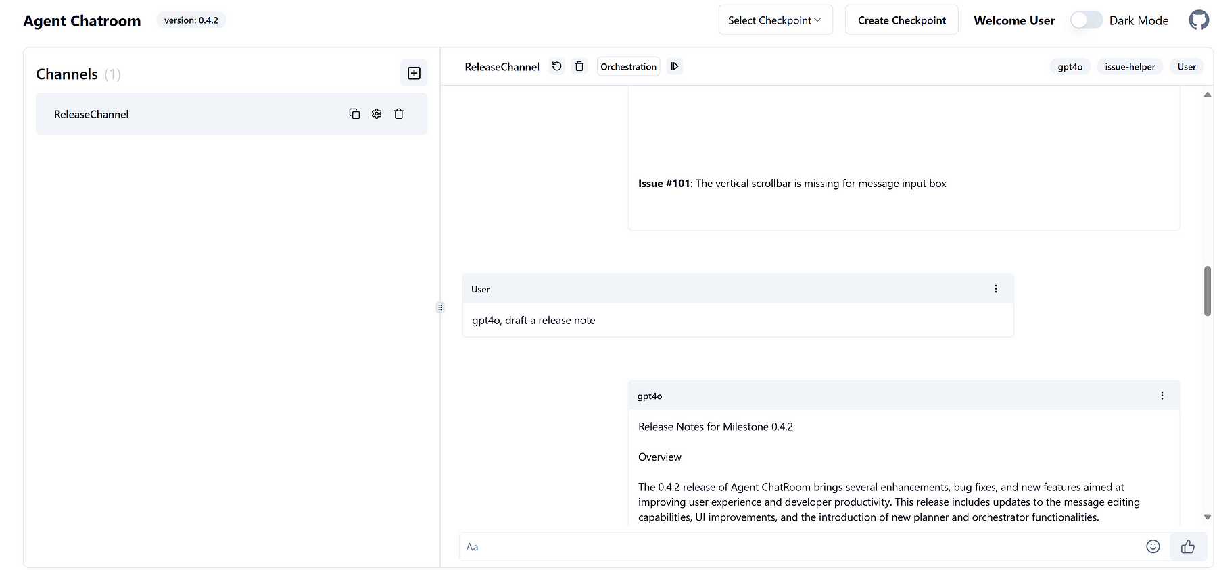Click the chat scrollbar thumb
Image resolution: width=1217 pixels, height=570 pixels.
point(1207,291)
